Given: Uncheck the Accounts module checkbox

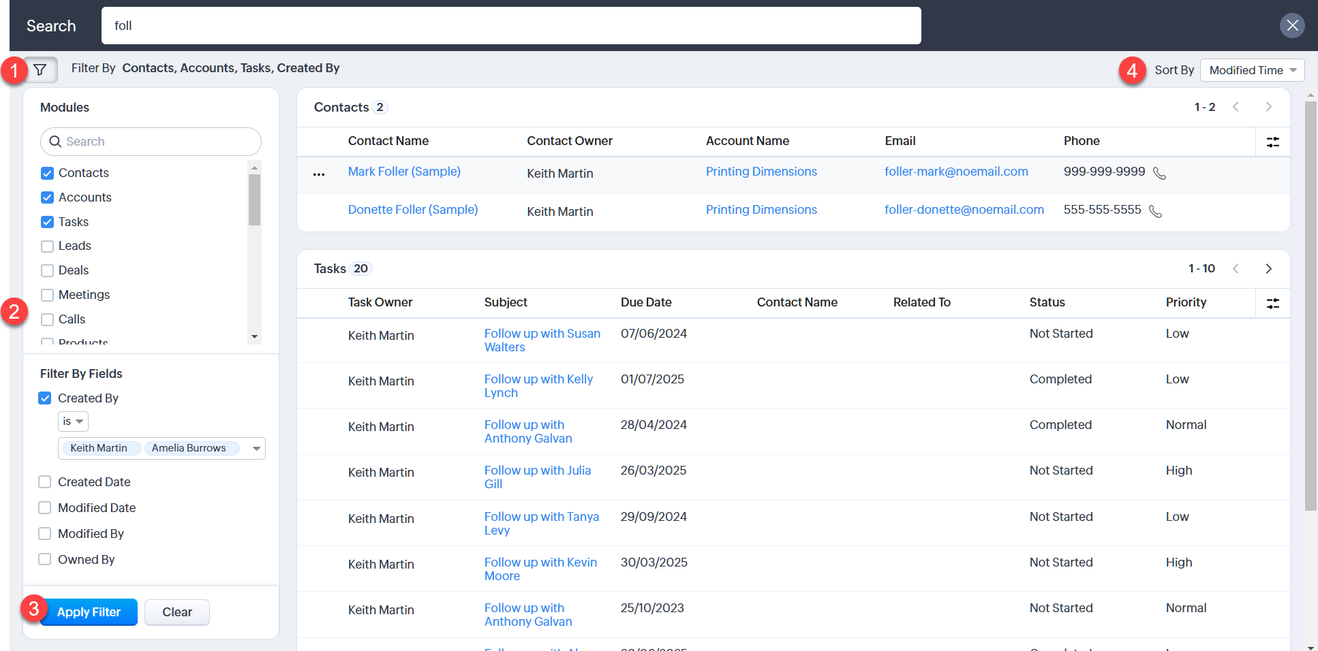Looking at the screenshot, I should tap(47, 197).
